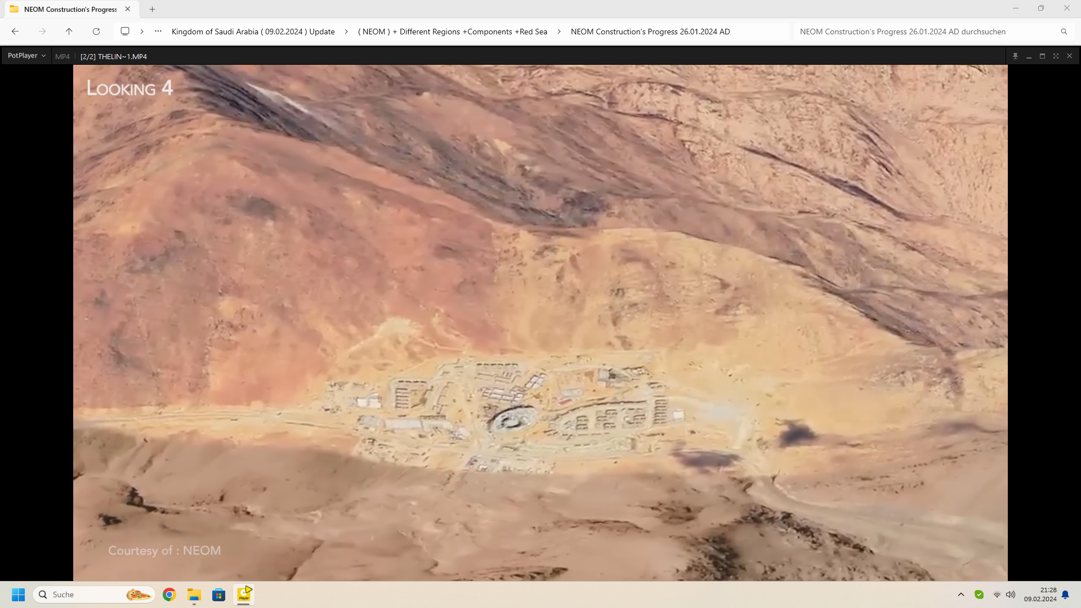The image size is (1081, 608).
Task: Open Google Chrome from the taskbar
Action: tap(169, 594)
